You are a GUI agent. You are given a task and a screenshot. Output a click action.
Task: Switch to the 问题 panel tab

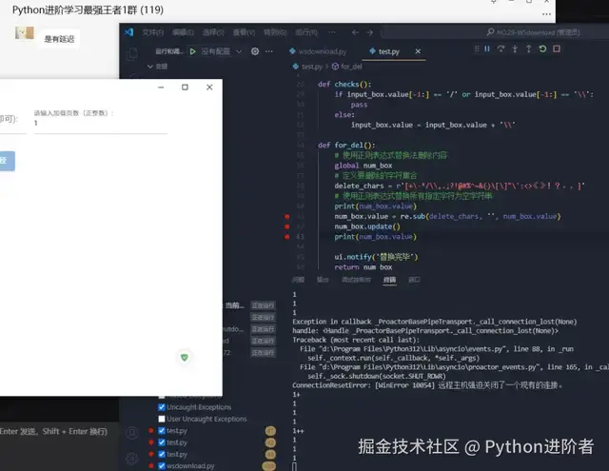[298, 280]
